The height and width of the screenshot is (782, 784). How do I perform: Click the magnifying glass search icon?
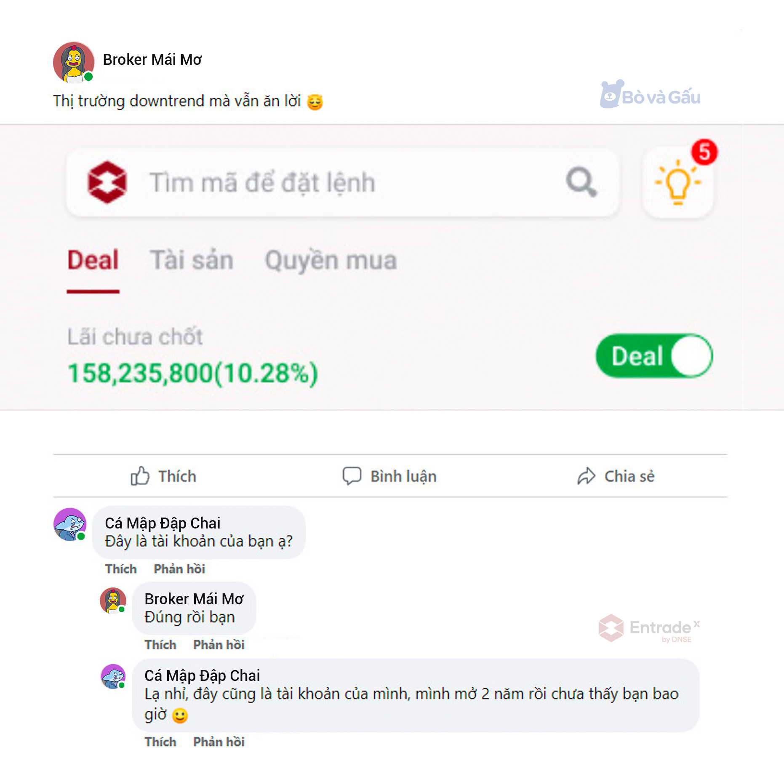click(x=581, y=182)
